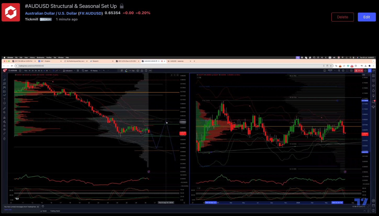This screenshot has height=216, width=379.
Task: Select the brush drawing tool
Action: tap(4, 95)
